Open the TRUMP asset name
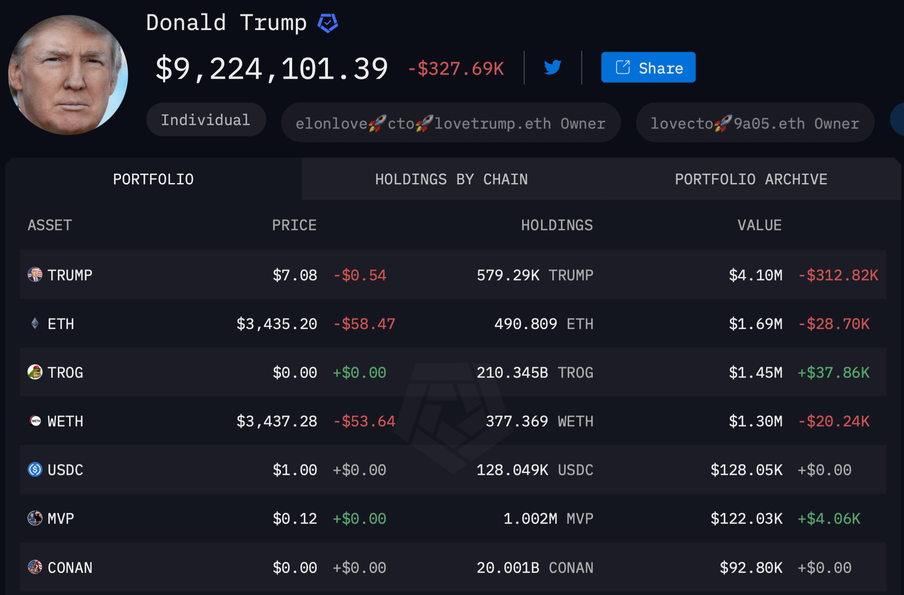 (x=70, y=275)
